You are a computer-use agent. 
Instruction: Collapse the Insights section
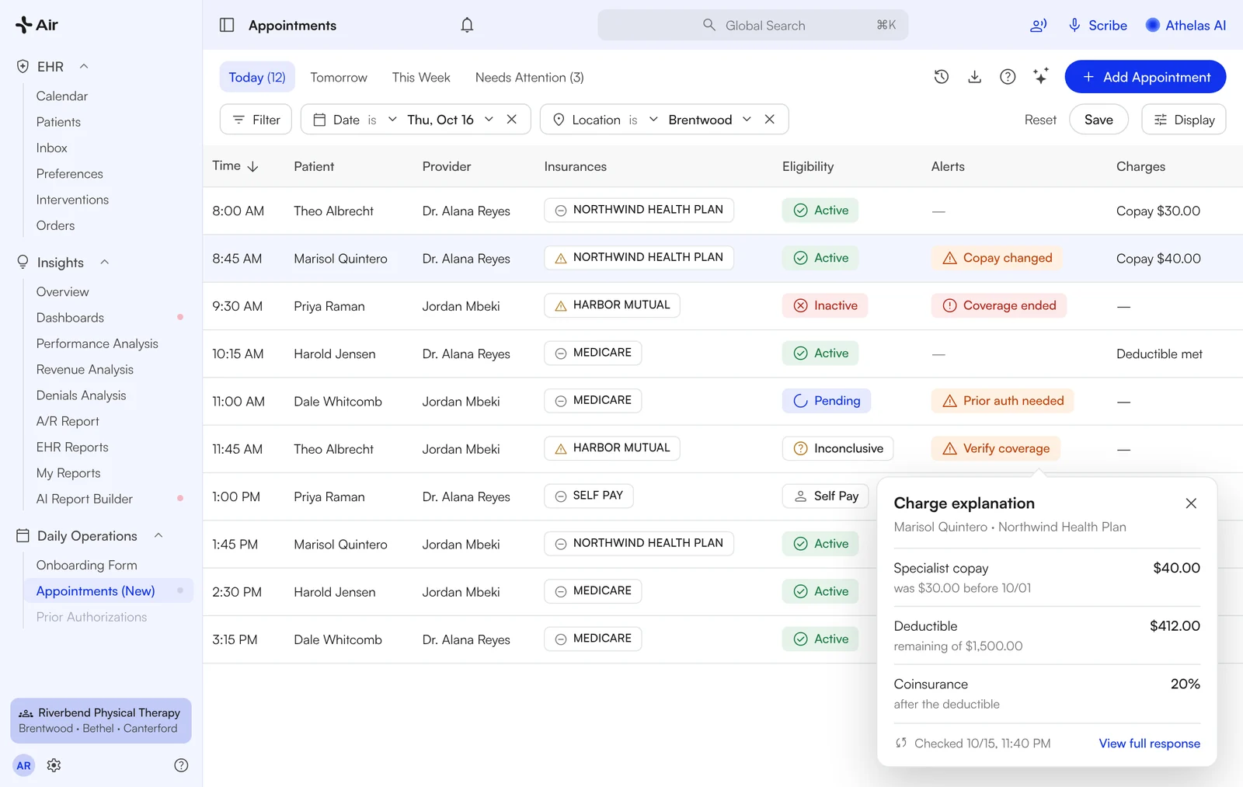click(104, 262)
